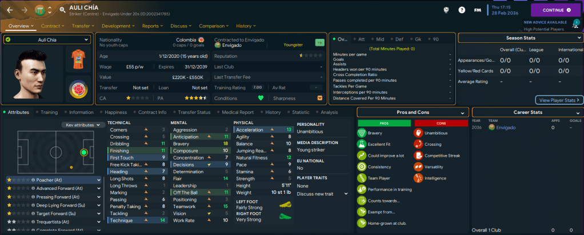Open the Contract menu

coord(53,26)
